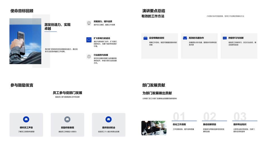
Task: Select the 使命目标回顾 slide title
Action: click(22, 11)
